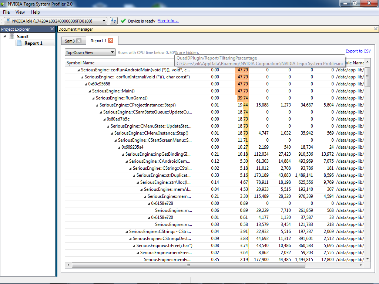Click the vertical scrollbar down arrow
This screenshot has height=284, width=379.
click(368, 259)
